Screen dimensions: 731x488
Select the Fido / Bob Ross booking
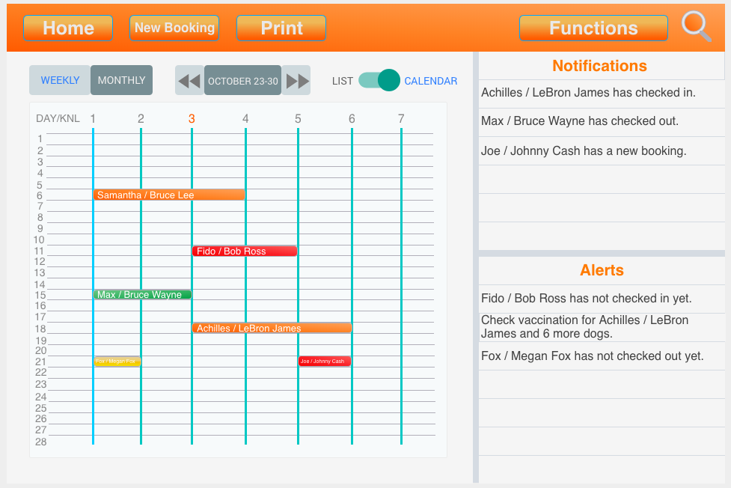point(245,251)
